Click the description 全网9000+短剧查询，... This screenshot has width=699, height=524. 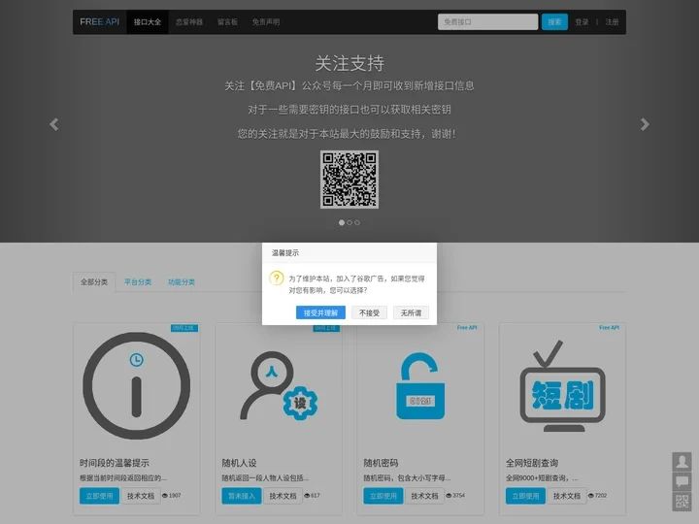click(x=542, y=478)
